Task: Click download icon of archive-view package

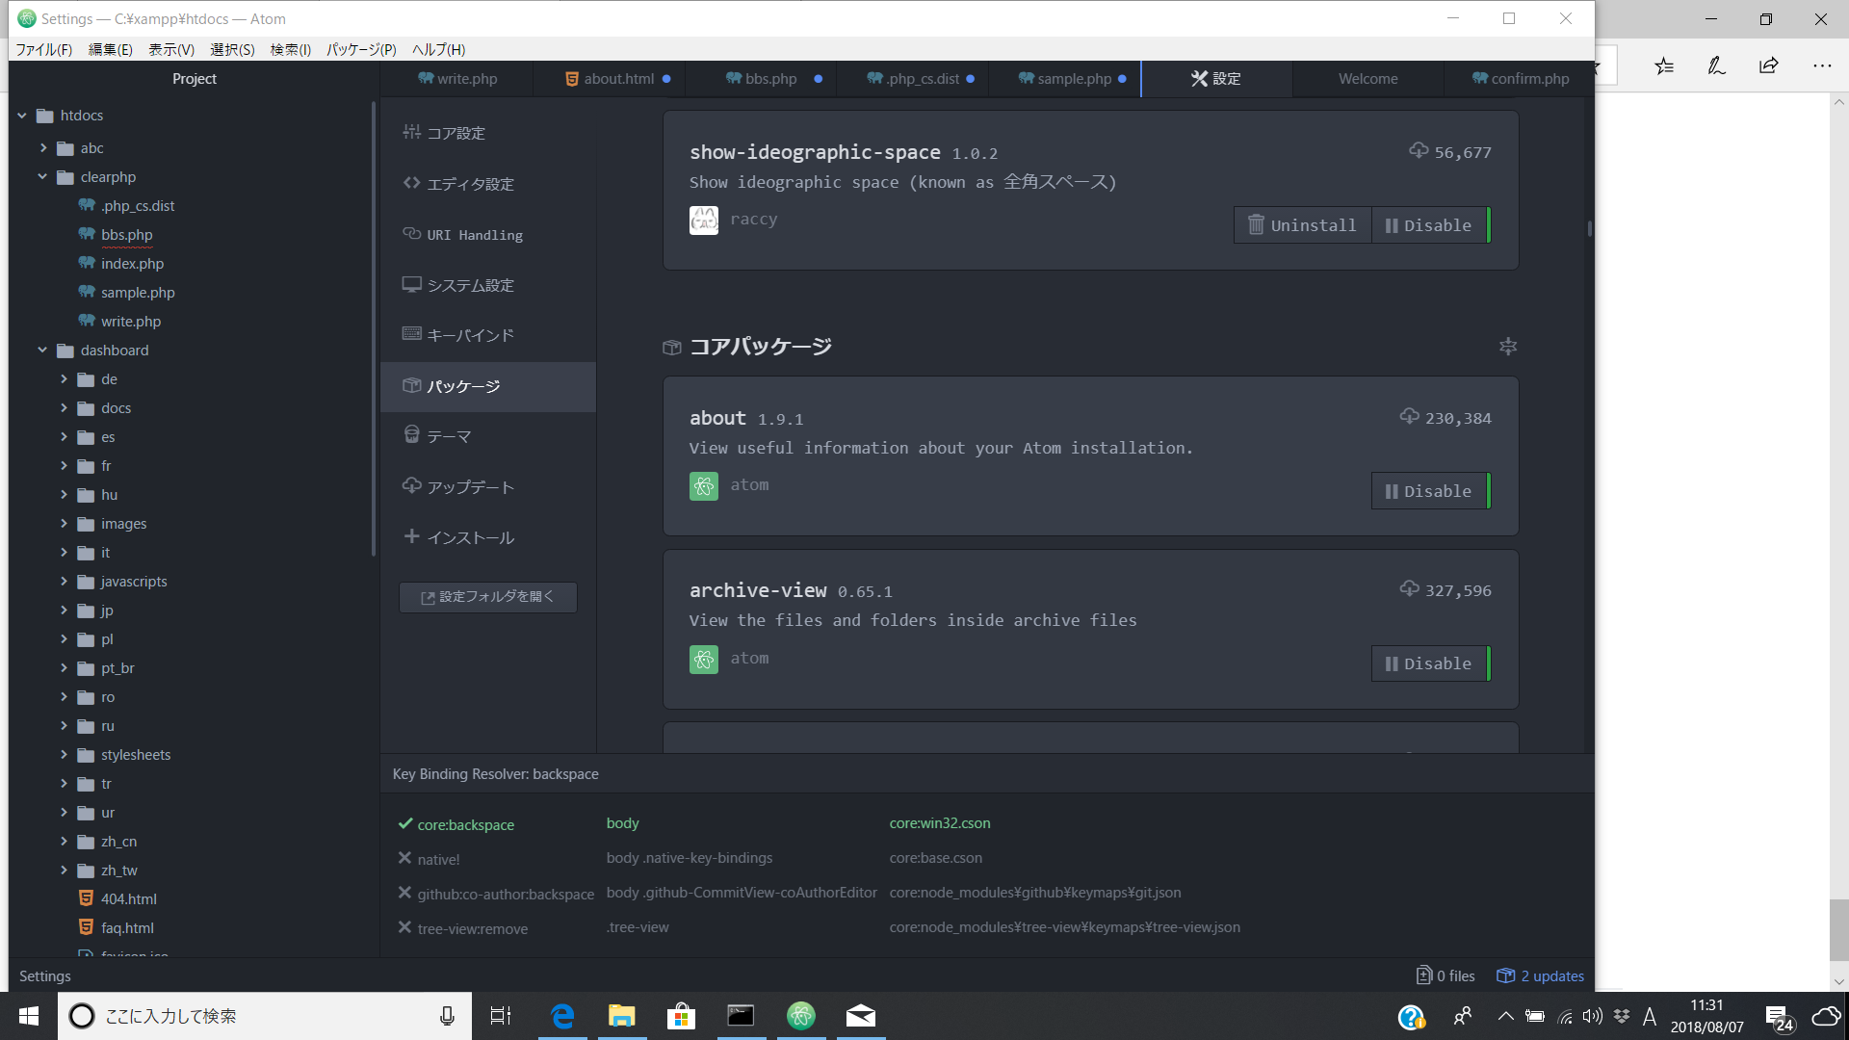Action: [x=1409, y=589]
